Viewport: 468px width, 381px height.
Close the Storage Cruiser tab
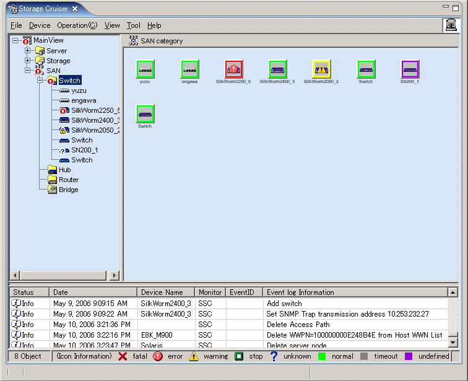point(75,9)
